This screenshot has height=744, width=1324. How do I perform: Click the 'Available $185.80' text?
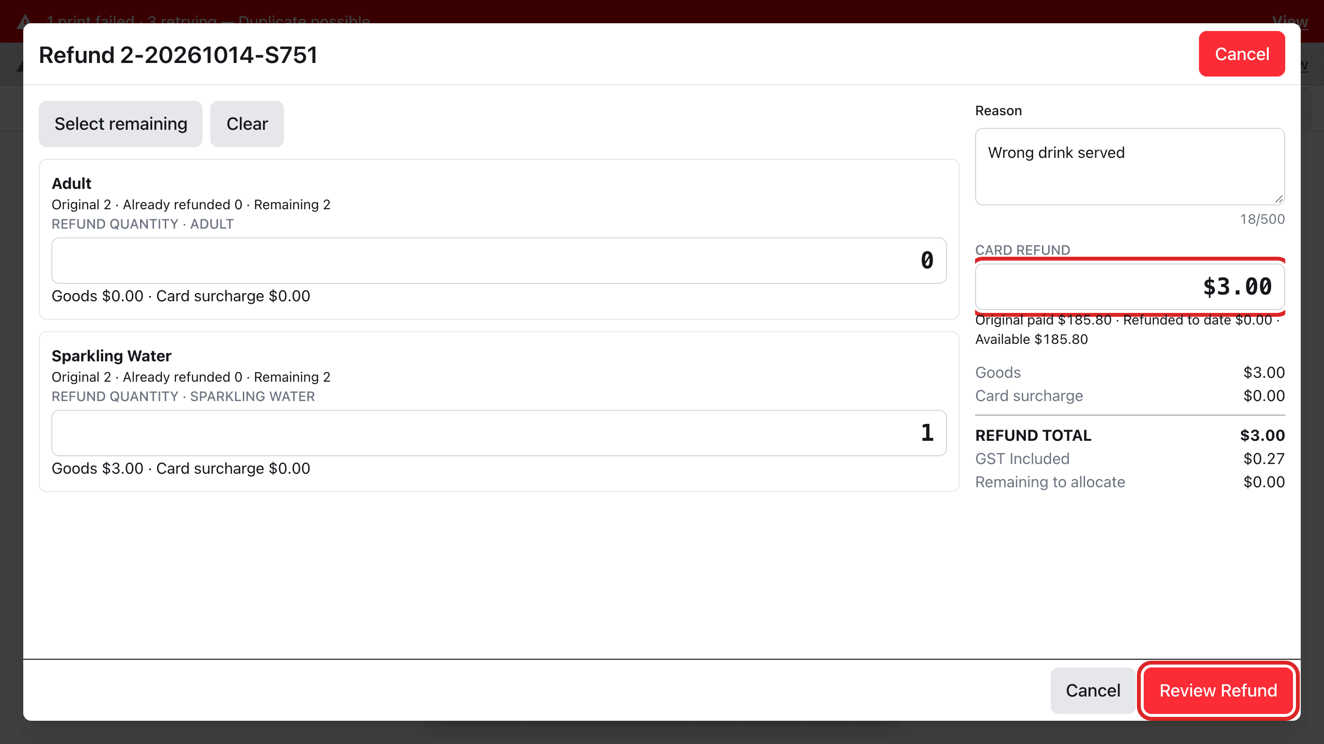pyautogui.click(x=1032, y=339)
